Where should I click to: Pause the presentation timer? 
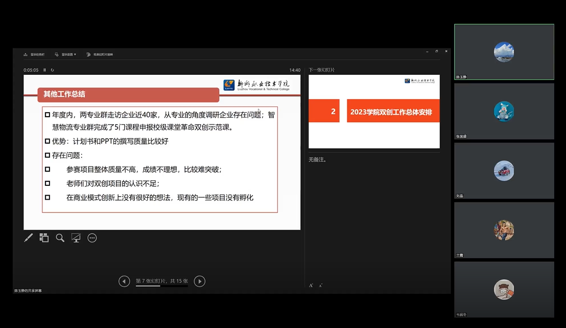[x=44, y=70]
